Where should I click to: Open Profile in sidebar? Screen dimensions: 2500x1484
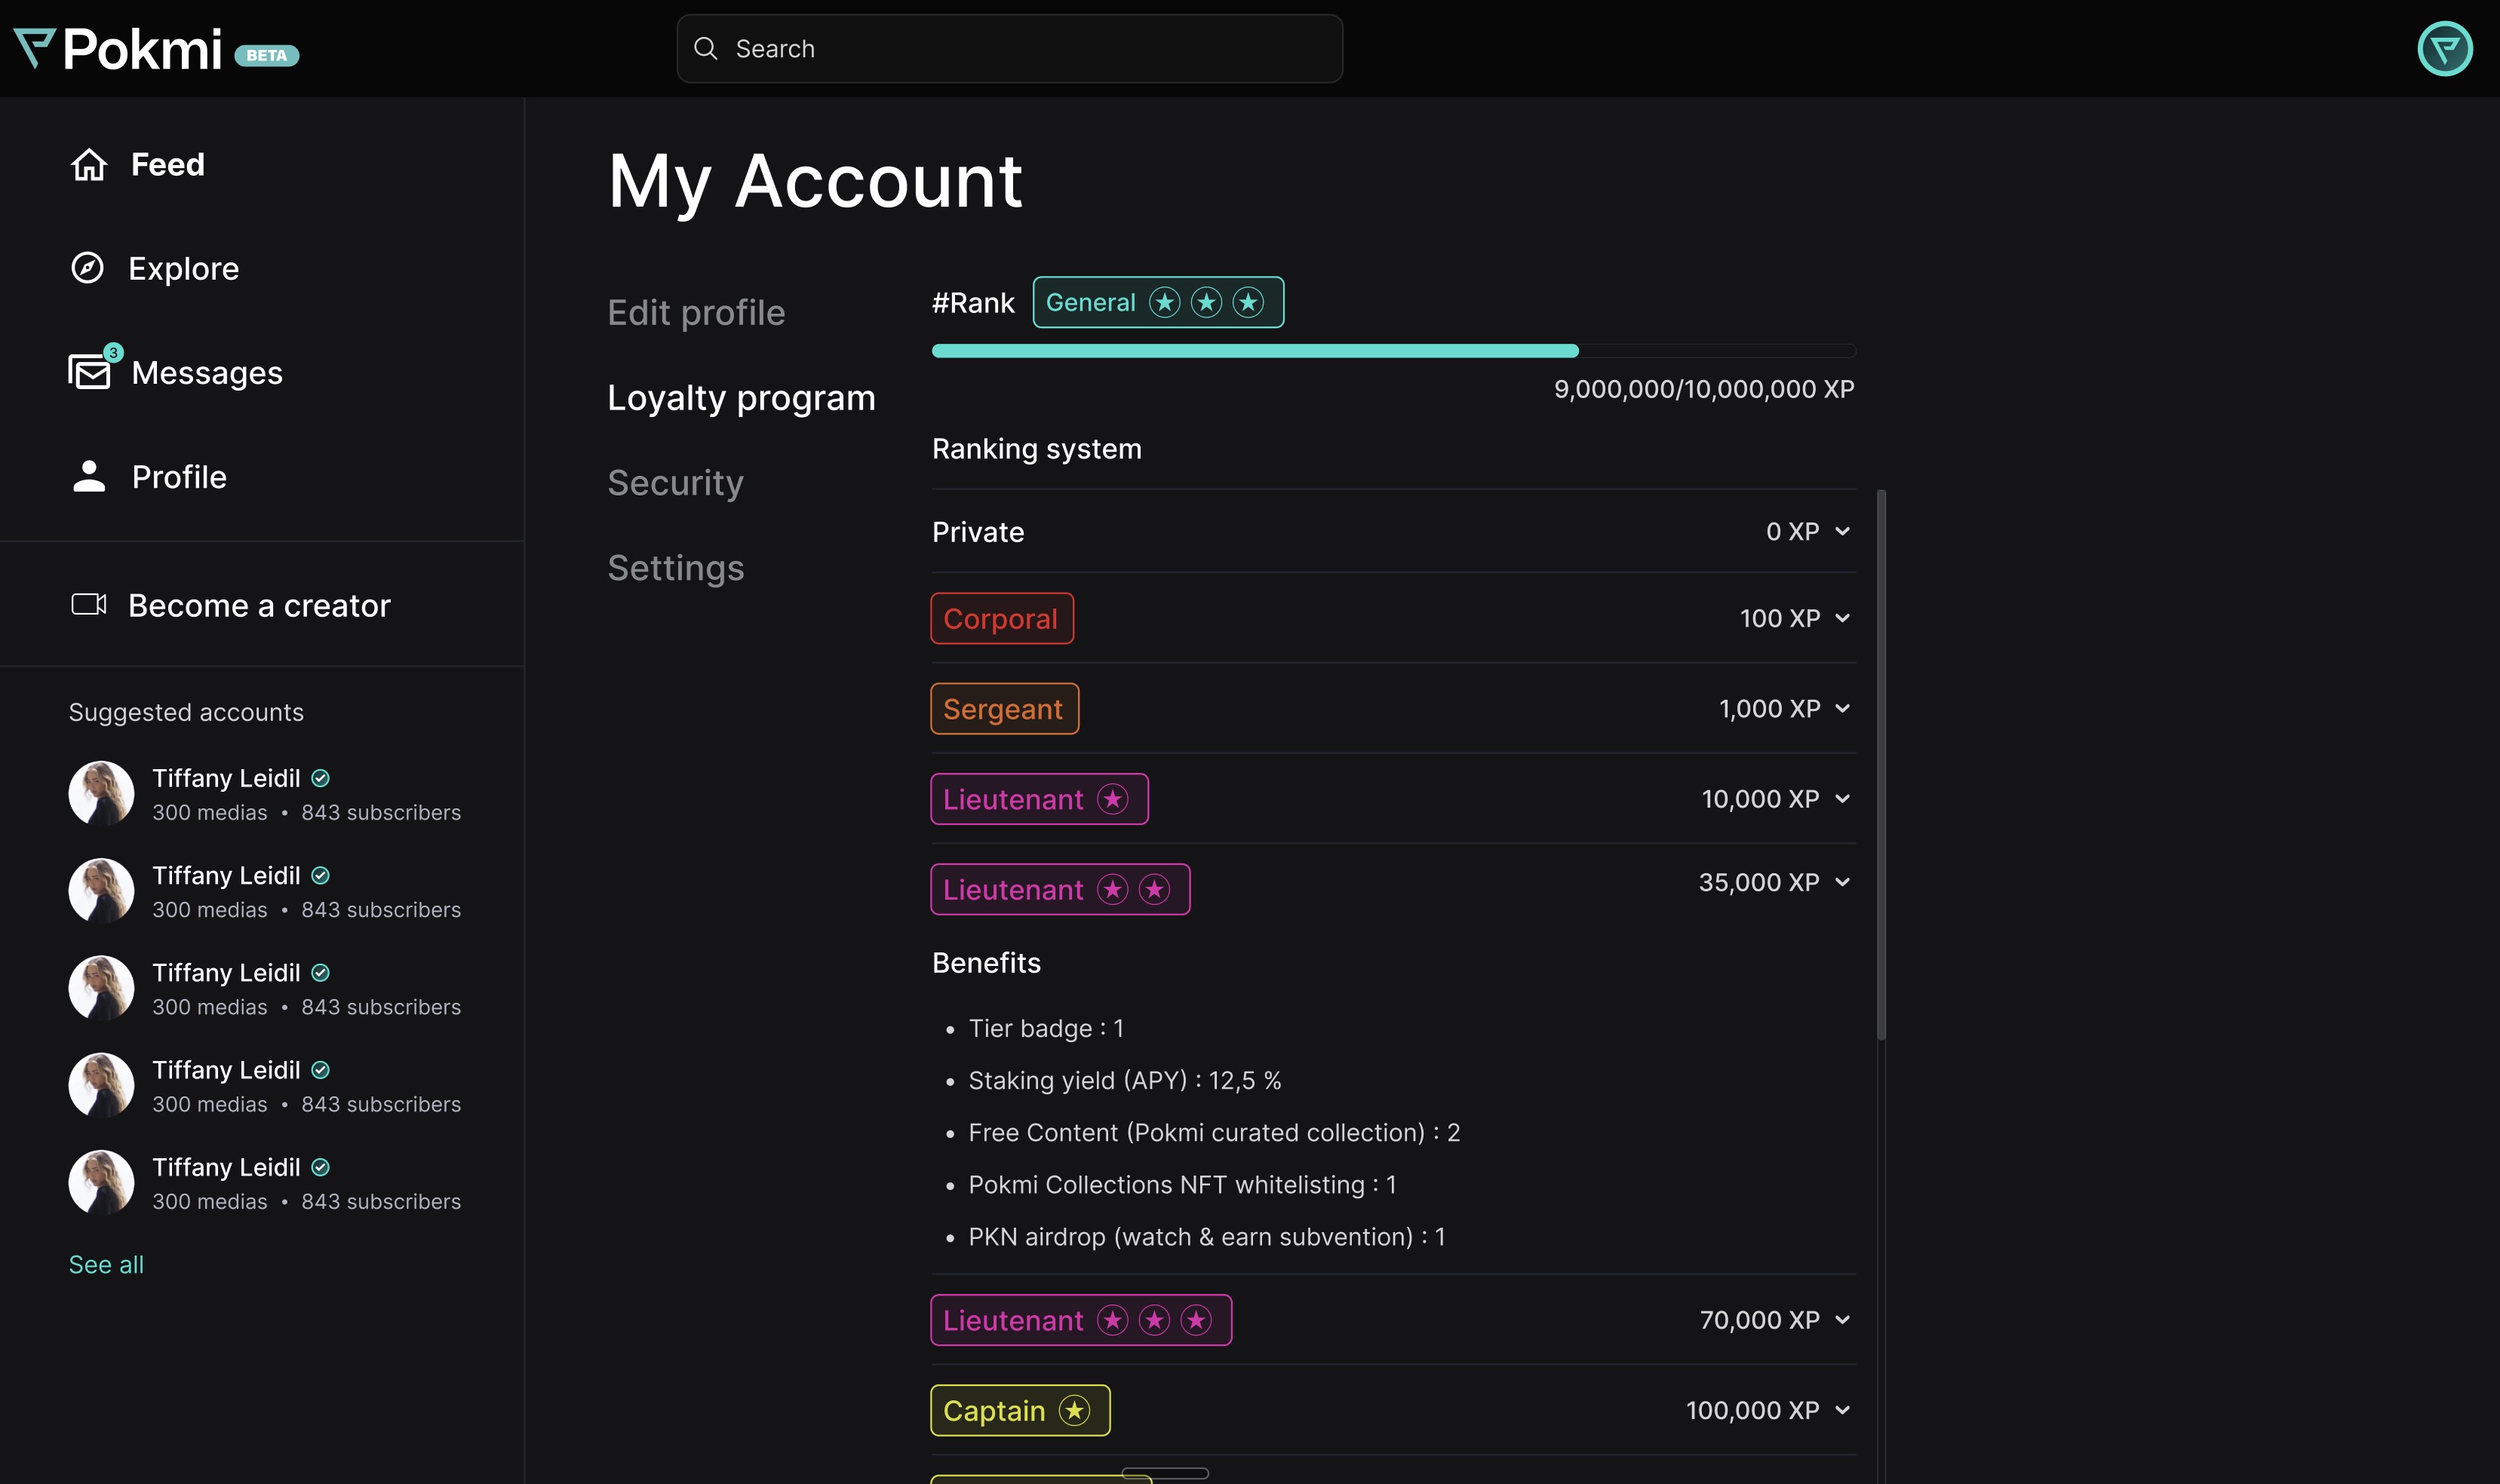pos(149,476)
